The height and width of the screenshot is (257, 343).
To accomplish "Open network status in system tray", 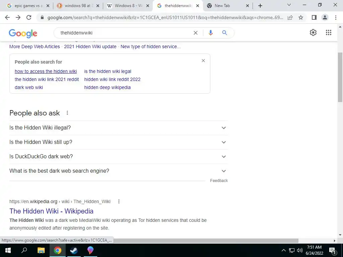I will tap(292, 250).
